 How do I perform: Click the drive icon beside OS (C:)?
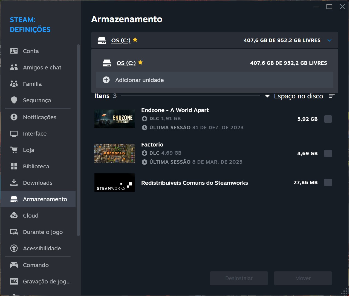102,40
